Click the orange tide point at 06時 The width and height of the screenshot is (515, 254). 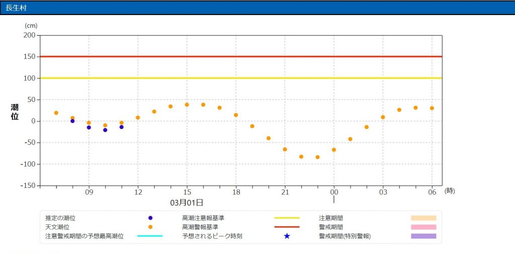point(432,108)
